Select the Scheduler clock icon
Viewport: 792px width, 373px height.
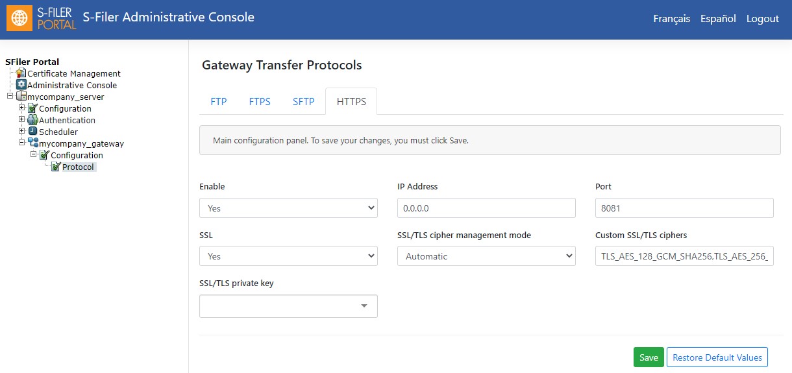click(32, 132)
